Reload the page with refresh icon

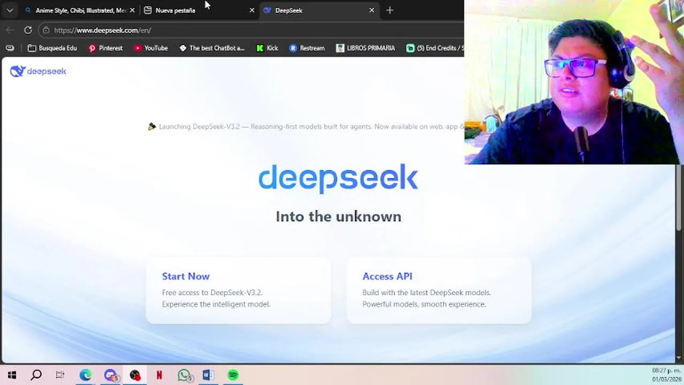pos(28,30)
